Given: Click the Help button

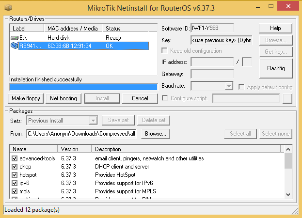Looking at the screenshot, I should point(275,28).
